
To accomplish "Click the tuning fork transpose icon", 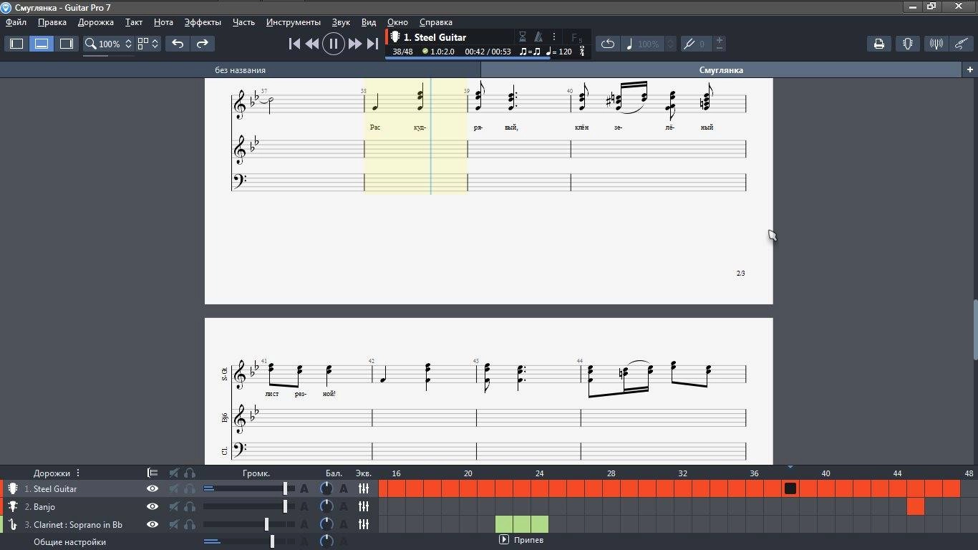I will pyautogui.click(x=689, y=44).
